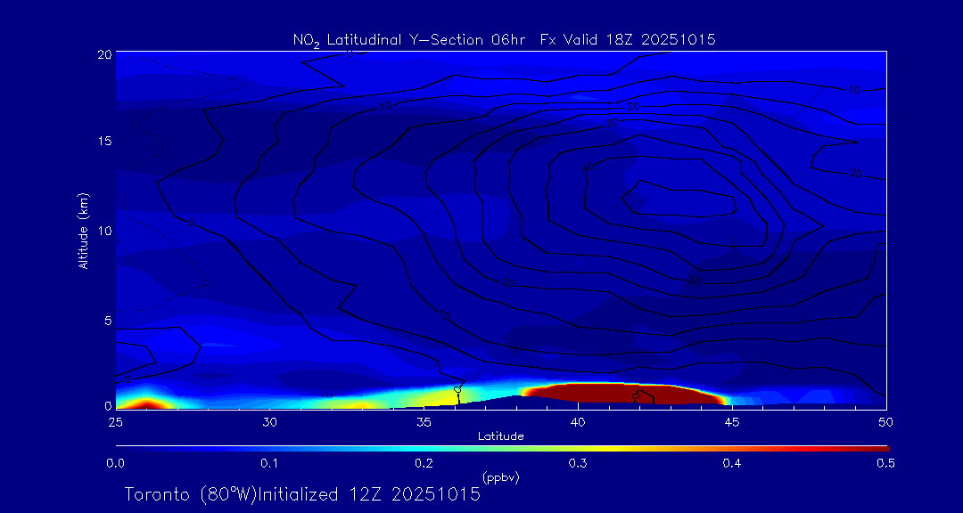Screen dimensions: 963x513
Task: Click the altitude 5 tick label
Action: [107, 320]
